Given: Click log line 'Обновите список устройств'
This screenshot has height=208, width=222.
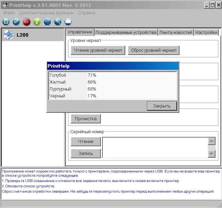Looking at the screenshot, I should pos(28,186).
